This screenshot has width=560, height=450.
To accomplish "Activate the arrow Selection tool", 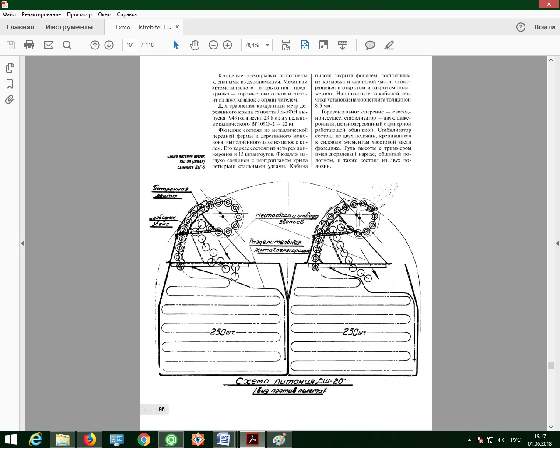I will 176,45.
